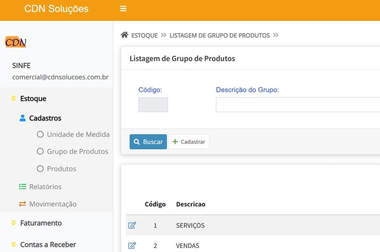Click the edit icon for SERVIÇOS row
The image size is (380, 252).
pyautogui.click(x=132, y=225)
